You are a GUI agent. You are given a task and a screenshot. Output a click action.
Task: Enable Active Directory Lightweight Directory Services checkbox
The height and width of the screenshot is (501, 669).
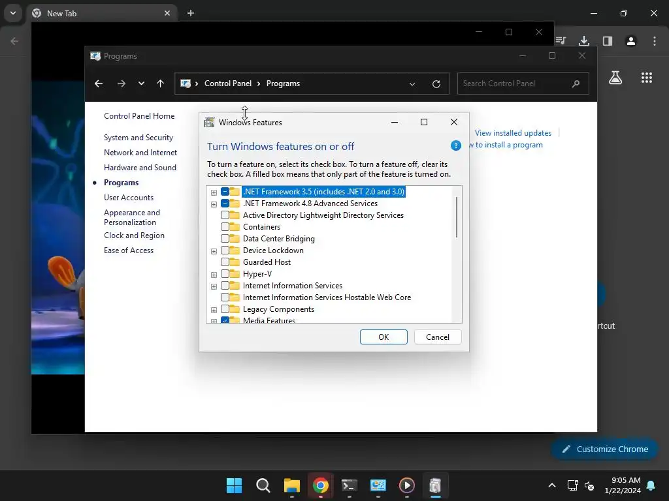225,215
